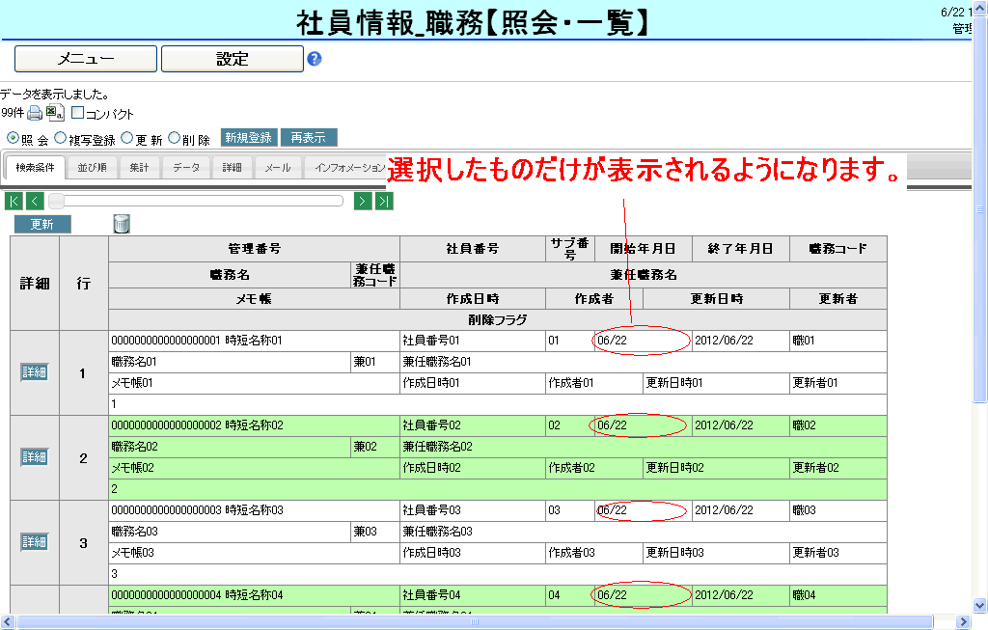
Task: Open the 並び順 tab
Action: tap(92, 168)
